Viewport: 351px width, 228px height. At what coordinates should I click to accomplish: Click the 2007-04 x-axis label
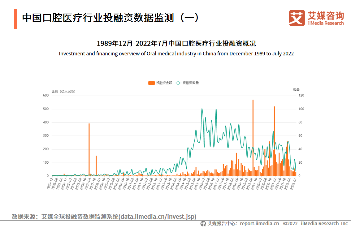88,184
